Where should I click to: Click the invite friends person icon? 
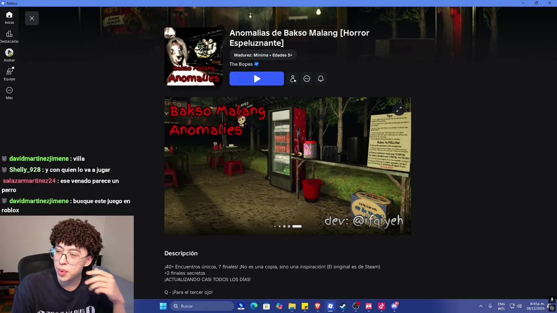[x=293, y=79]
